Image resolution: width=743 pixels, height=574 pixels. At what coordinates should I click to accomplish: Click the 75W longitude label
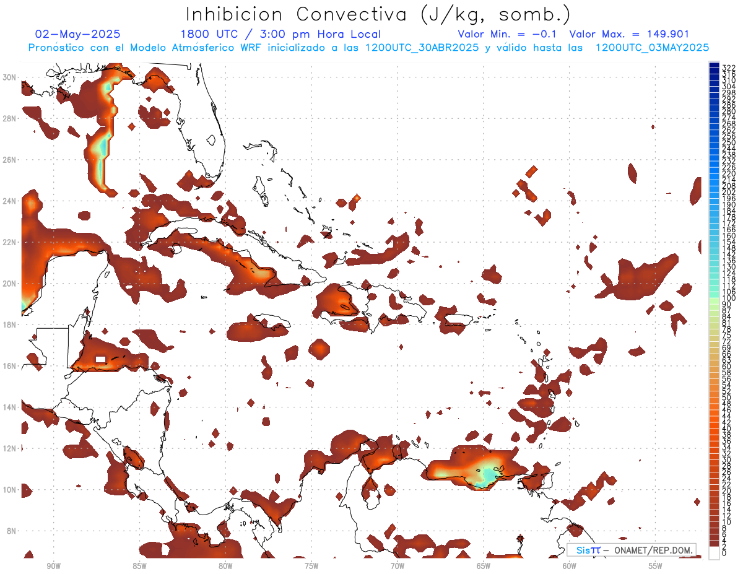tap(311, 566)
